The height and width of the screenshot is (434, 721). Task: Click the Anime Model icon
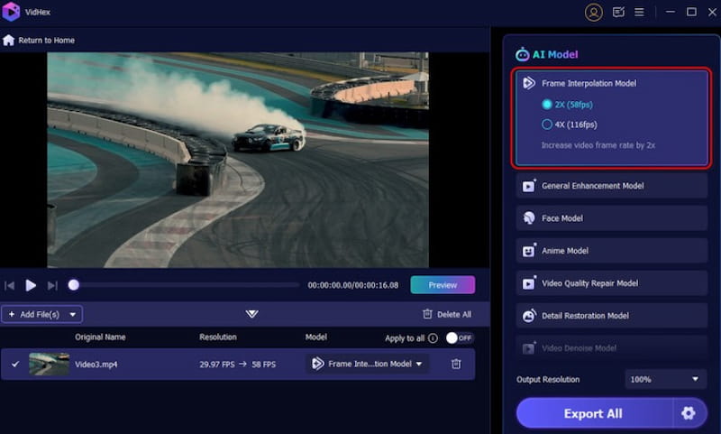(529, 250)
